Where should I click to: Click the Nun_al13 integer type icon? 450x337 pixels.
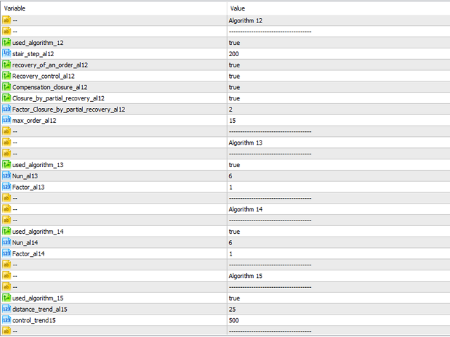[x=6, y=176]
